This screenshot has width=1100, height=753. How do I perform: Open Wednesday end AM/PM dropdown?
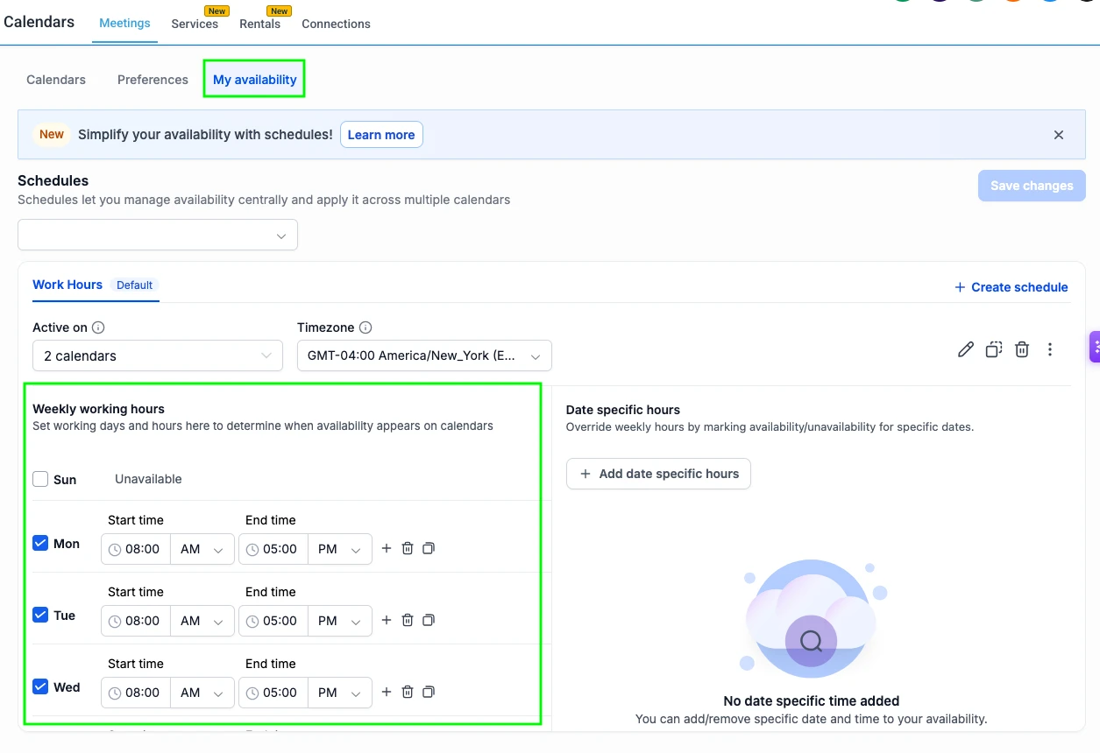point(340,693)
